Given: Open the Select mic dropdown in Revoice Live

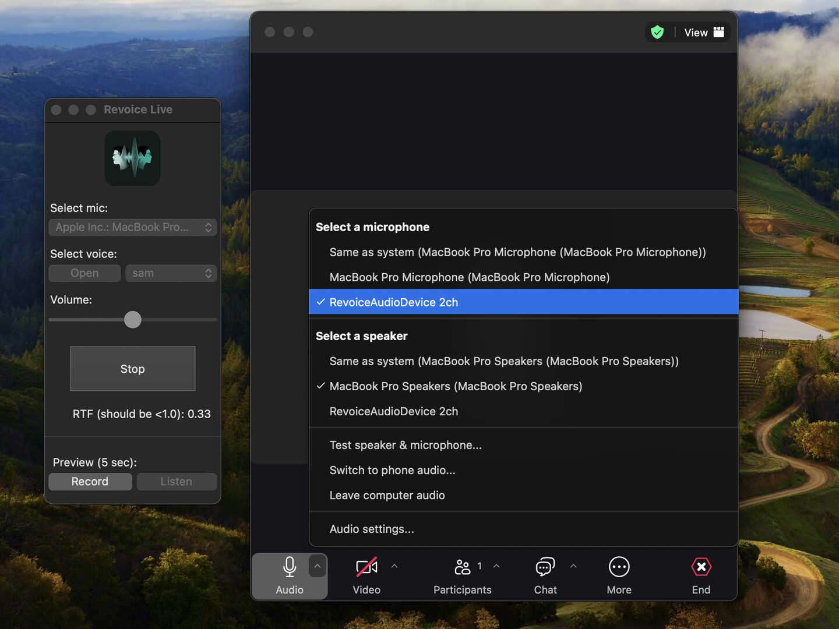Looking at the screenshot, I should tap(133, 227).
